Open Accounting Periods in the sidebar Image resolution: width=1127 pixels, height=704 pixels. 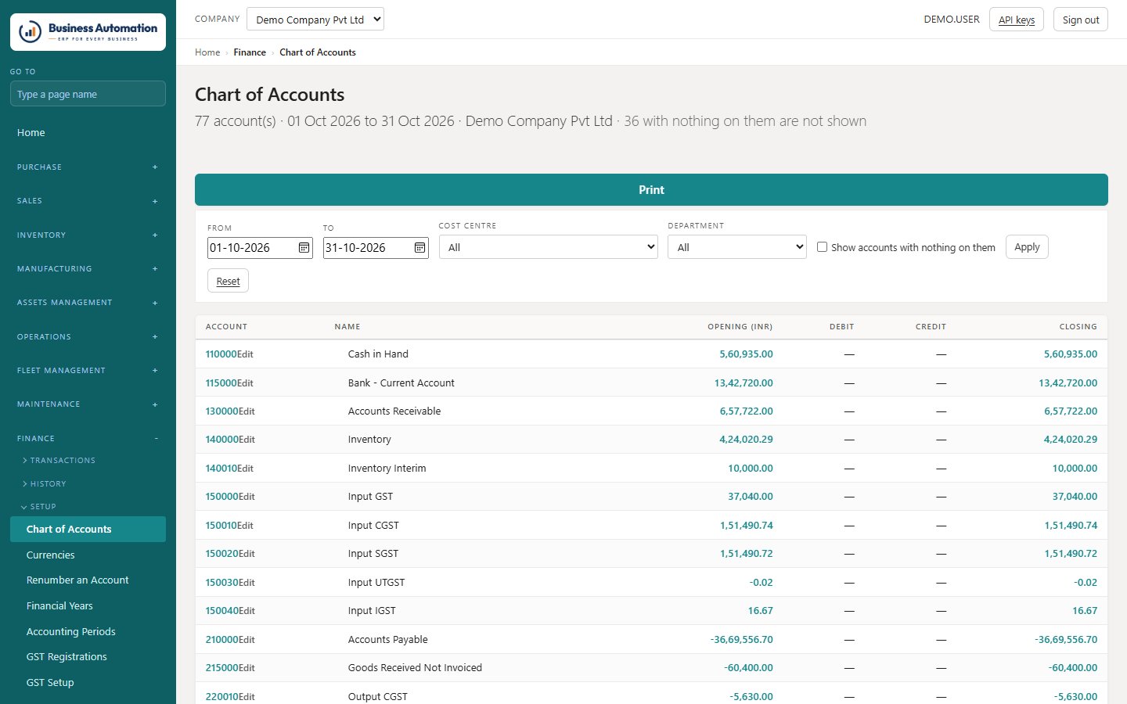88,632
